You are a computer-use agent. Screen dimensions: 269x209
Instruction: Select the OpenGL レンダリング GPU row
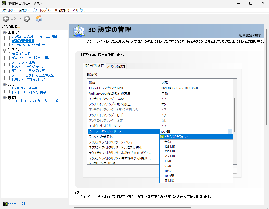click(x=160, y=88)
